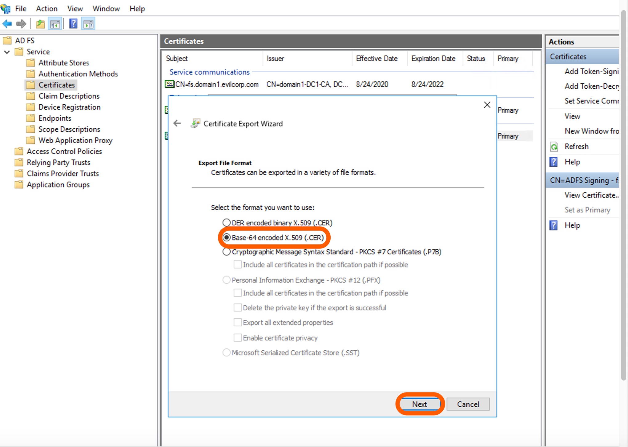Select Base-64 encoded X.509 option
The width and height of the screenshot is (628, 447).
(227, 237)
